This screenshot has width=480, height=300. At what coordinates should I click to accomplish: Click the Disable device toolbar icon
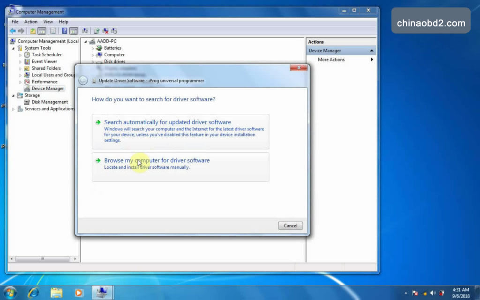(114, 30)
